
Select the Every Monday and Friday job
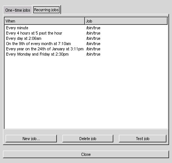[86, 54]
